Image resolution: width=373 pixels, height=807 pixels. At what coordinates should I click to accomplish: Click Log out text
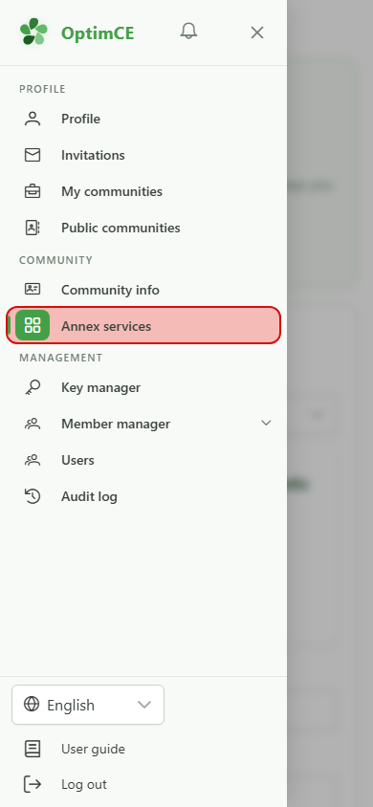84,784
